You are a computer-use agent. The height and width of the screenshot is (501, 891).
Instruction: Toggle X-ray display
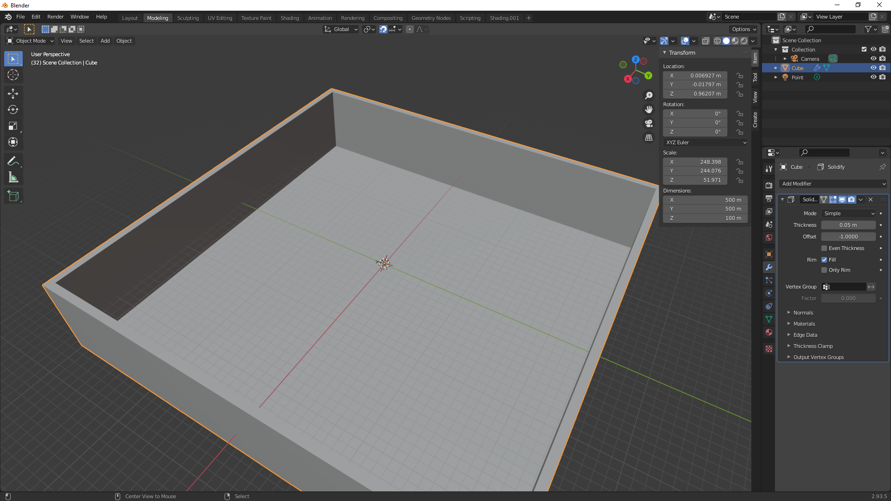coord(706,41)
